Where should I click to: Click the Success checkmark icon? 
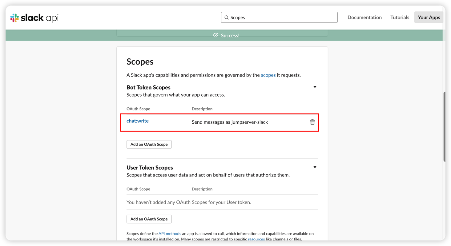pyautogui.click(x=215, y=35)
